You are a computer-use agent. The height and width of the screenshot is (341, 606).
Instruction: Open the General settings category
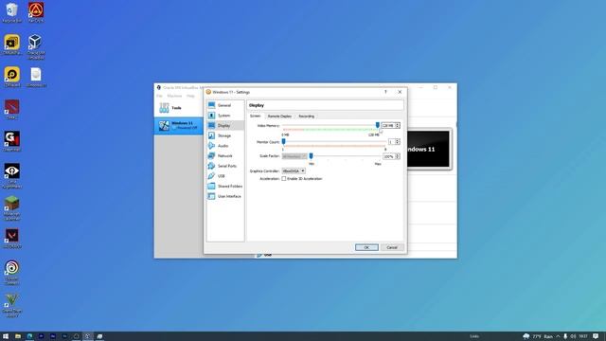tap(225, 105)
